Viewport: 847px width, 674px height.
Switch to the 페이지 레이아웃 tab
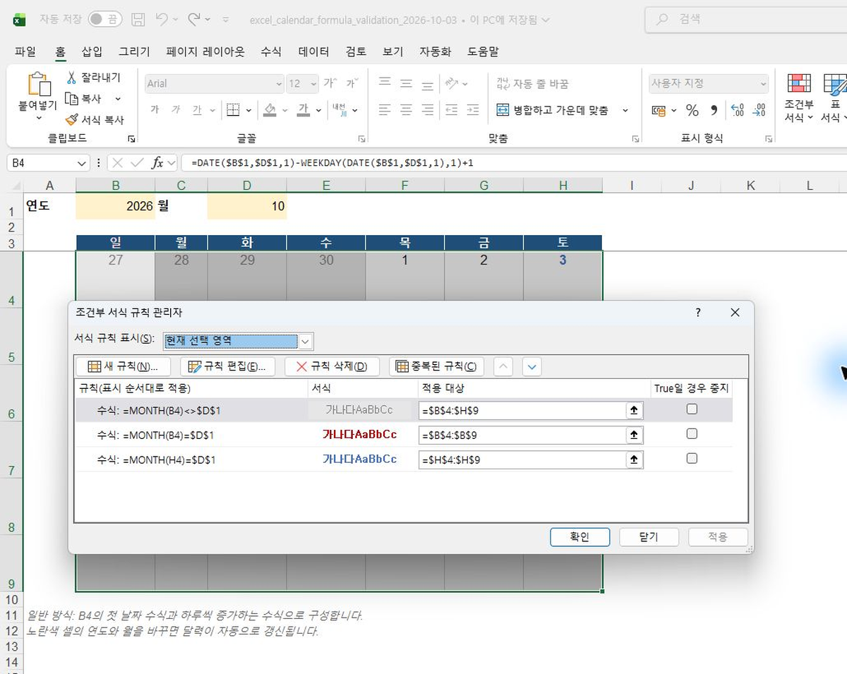(x=205, y=52)
